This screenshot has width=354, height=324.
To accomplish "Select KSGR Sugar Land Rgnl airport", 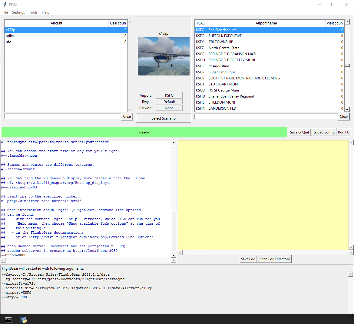I will click(269, 72).
